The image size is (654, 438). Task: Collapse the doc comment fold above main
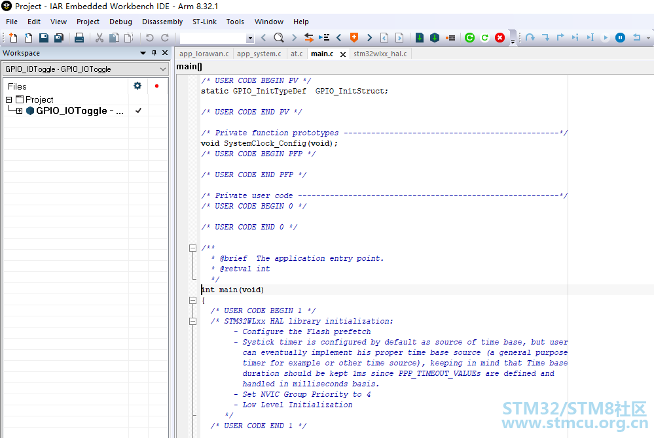pos(192,248)
